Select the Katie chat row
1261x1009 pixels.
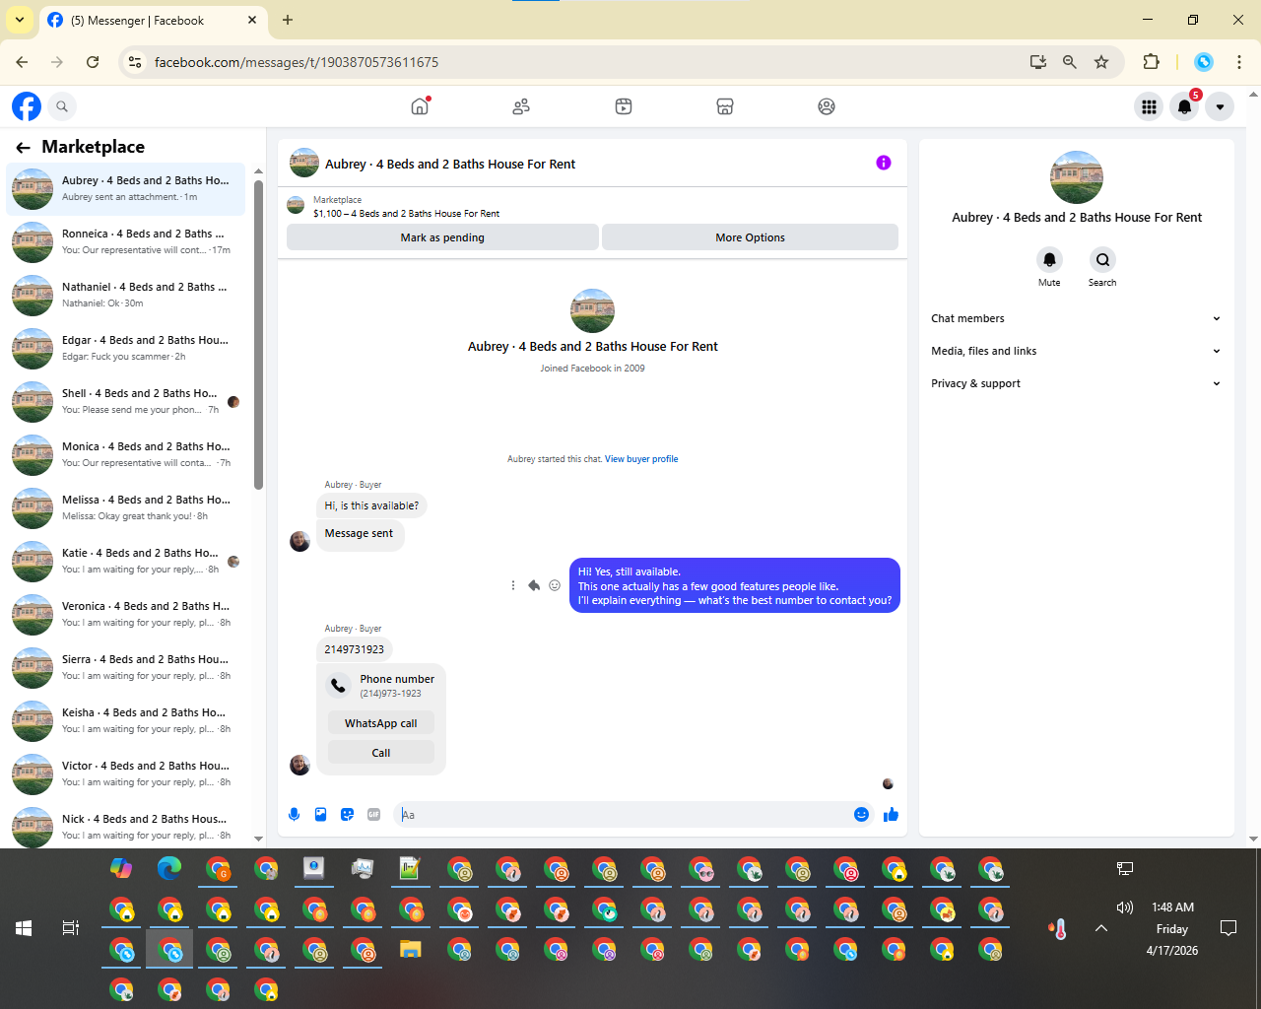tap(126, 561)
